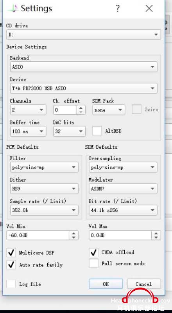The image size is (172, 313).
Task: Turn on Full screen mode checkbox
Action: click(93, 263)
